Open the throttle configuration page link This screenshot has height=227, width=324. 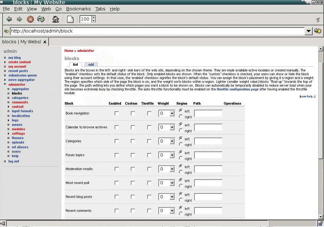pos(238,89)
